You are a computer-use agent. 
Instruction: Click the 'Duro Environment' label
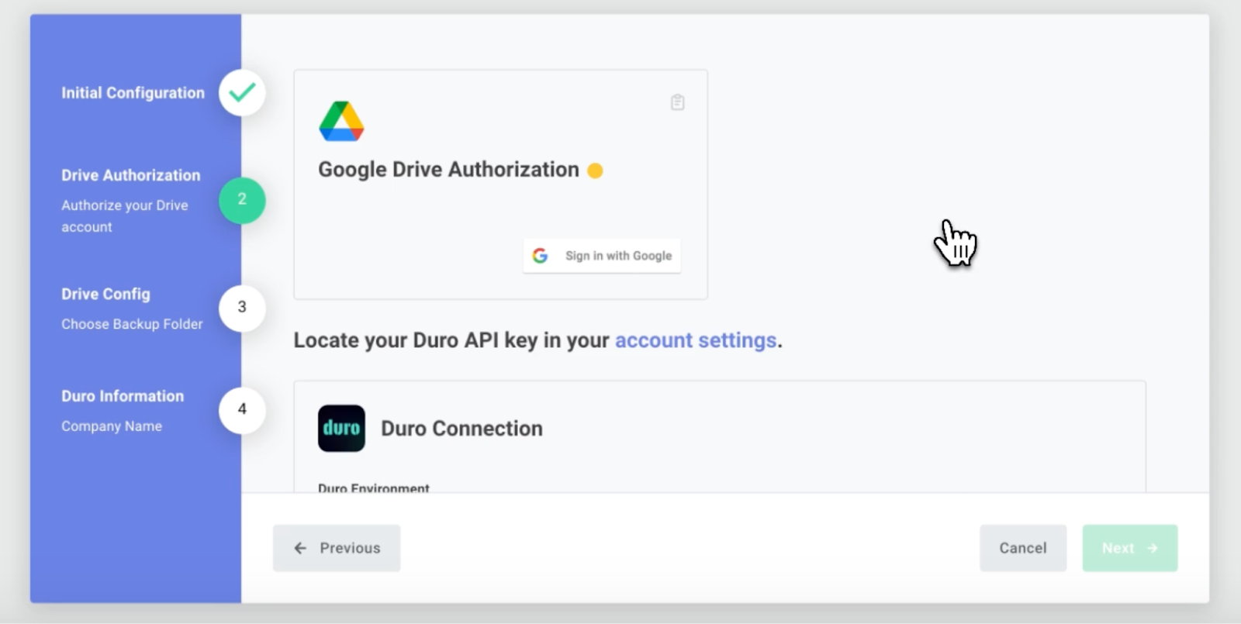pyautogui.click(x=374, y=488)
